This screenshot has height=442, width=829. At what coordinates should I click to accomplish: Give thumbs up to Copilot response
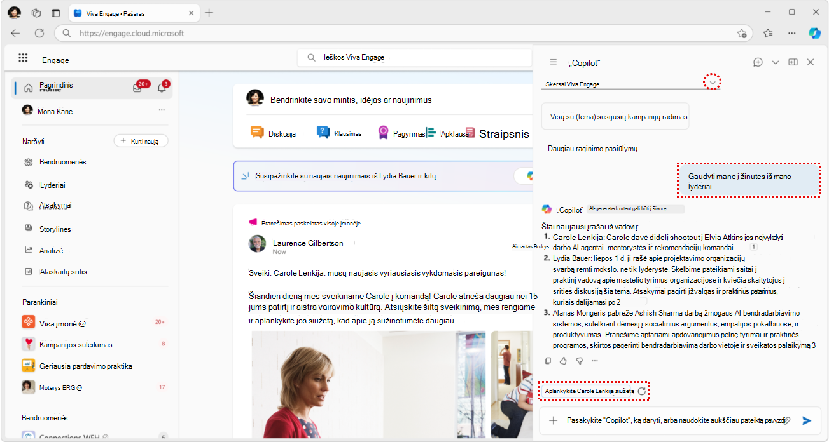coord(564,361)
